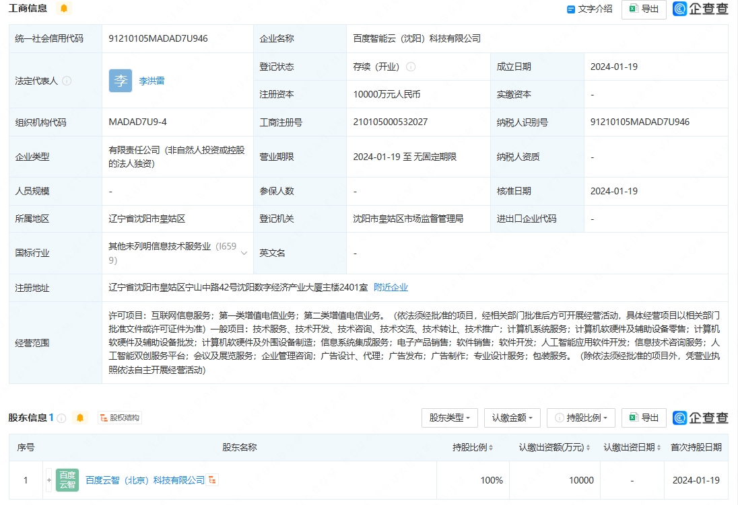Export shareholder info via lower 导出 button
This screenshot has height=505, width=738.
[x=644, y=418]
